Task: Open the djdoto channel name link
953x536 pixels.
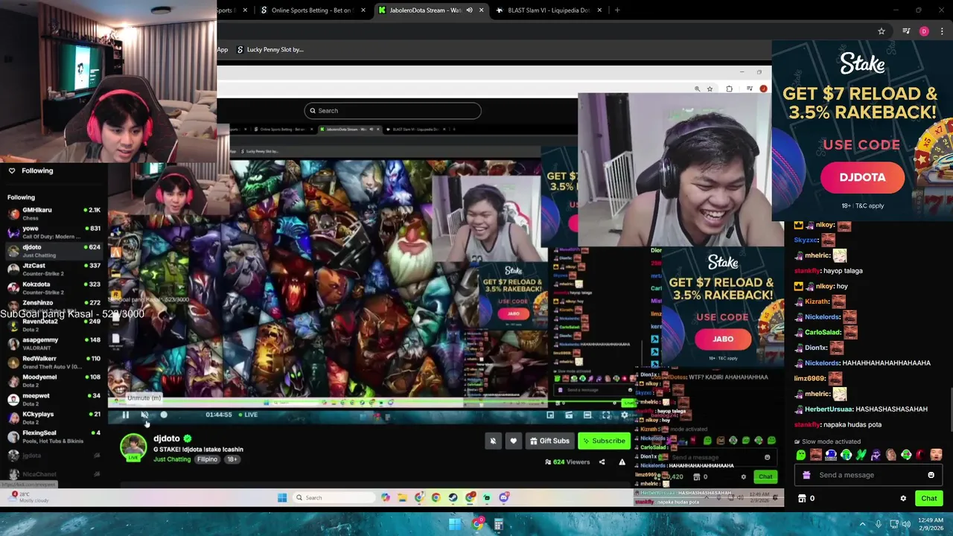Action: pyautogui.click(x=167, y=438)
